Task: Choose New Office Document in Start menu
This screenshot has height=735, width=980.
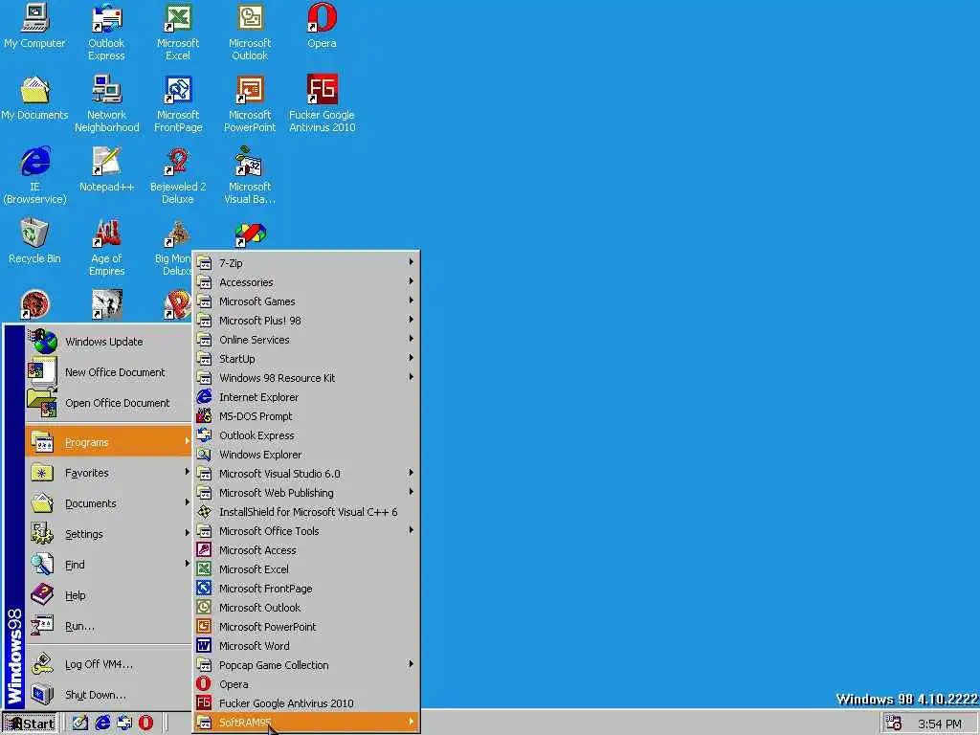Action: [108, 372]
